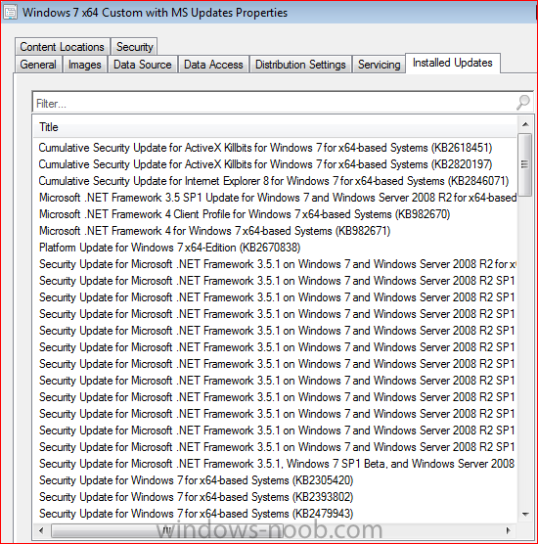Click the search magnifier icon in filter box
Image resolution: width=538 pixels, height=544 pixels.
(x=522, y=103)
